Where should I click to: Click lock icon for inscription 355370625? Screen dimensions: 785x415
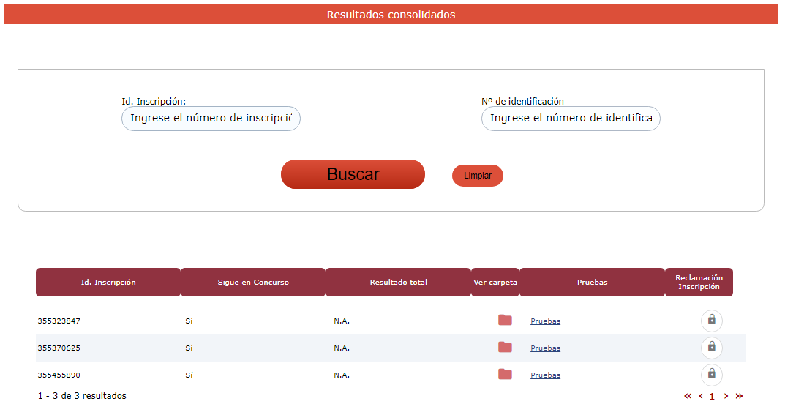click(x=711, y=347)
